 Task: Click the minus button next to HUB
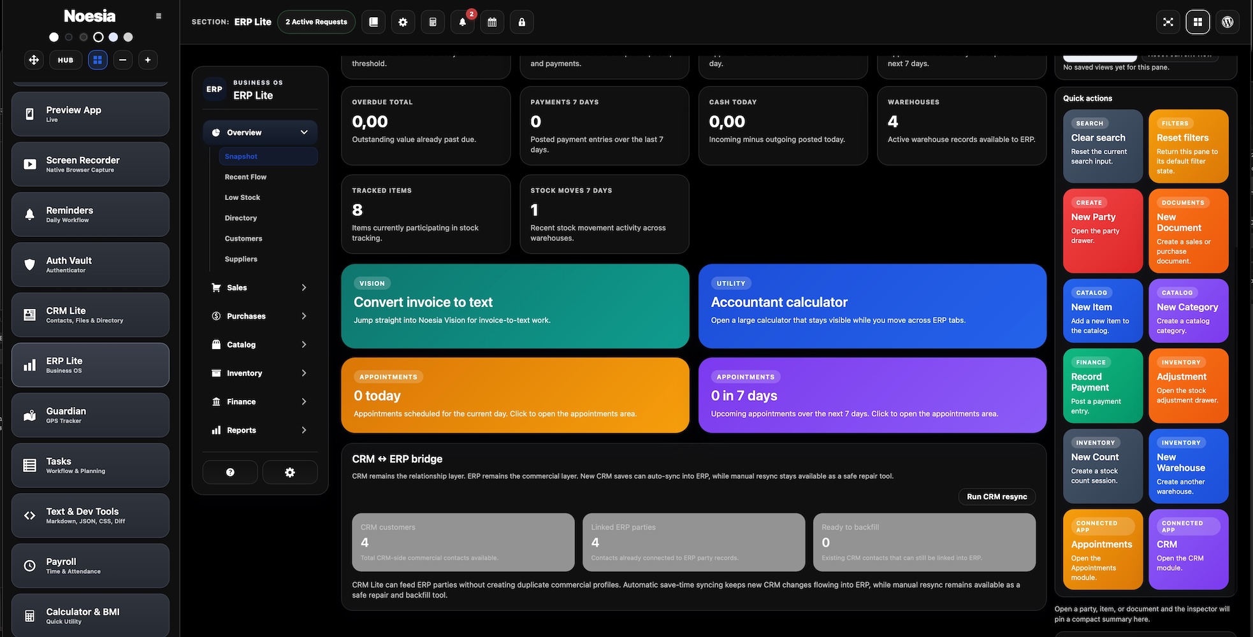(x=123, y=60)
